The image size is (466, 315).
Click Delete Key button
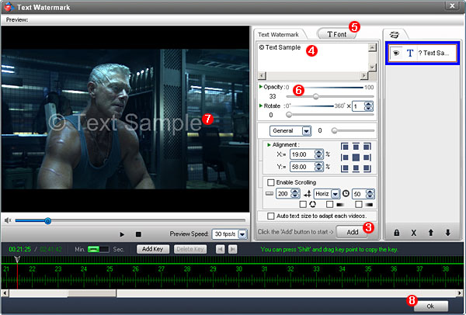(x=190, y=249)
